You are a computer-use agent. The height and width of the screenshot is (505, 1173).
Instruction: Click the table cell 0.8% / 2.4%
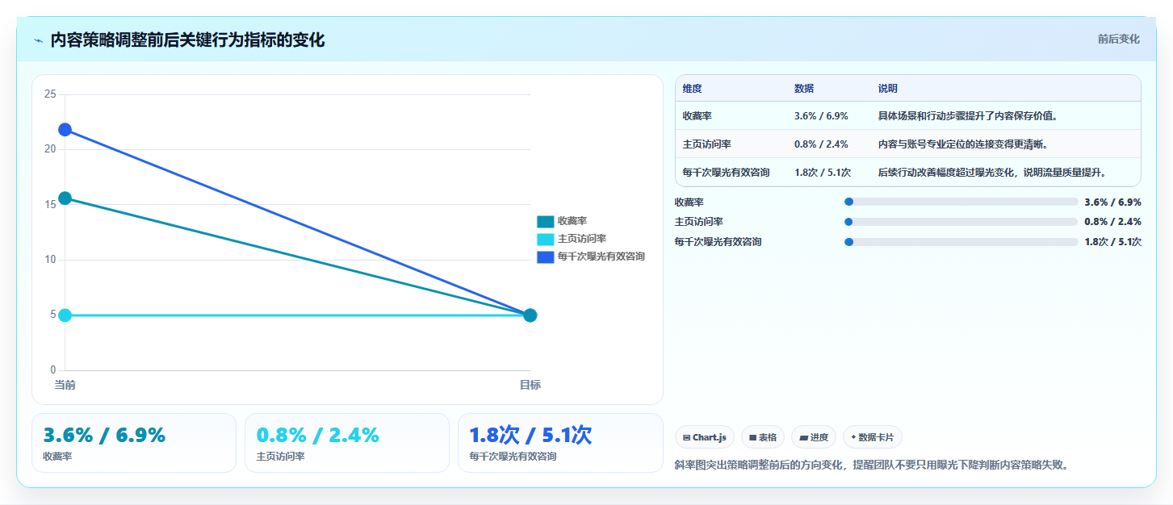click(821, 144)
